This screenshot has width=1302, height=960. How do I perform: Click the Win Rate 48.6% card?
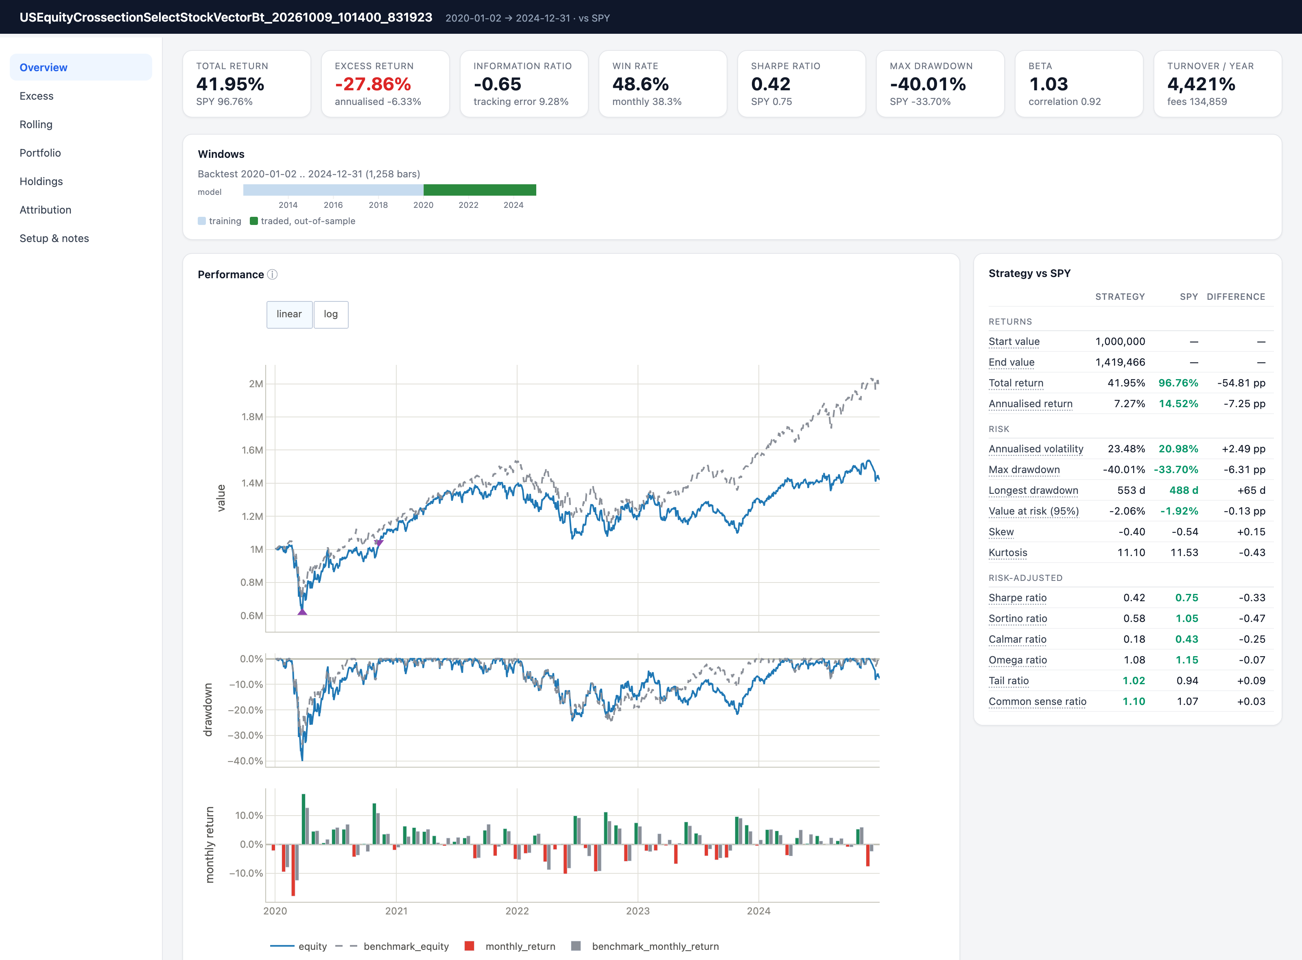point(663,84)
